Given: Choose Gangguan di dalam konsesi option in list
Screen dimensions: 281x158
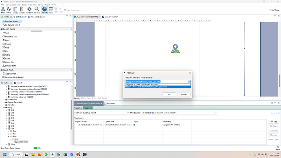Looking at the screenshot, I should 158,85.
